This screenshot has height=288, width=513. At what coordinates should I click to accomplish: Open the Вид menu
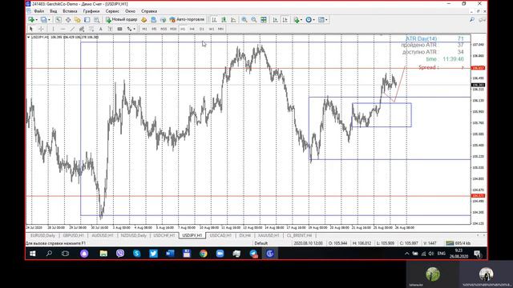click(x=54, y=11)
